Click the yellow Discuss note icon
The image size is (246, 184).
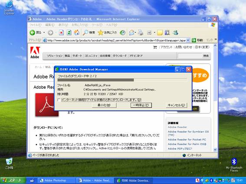click(x=160, y=32)
